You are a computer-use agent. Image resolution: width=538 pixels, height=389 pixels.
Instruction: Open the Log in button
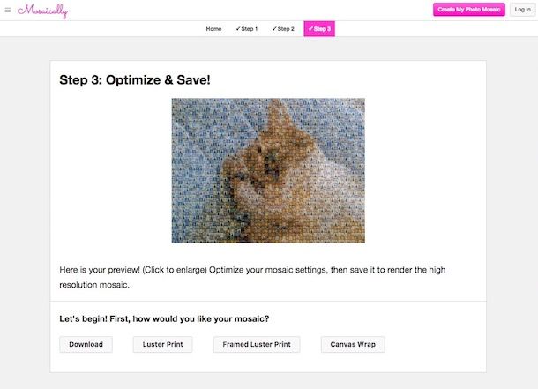click(522, 10)
